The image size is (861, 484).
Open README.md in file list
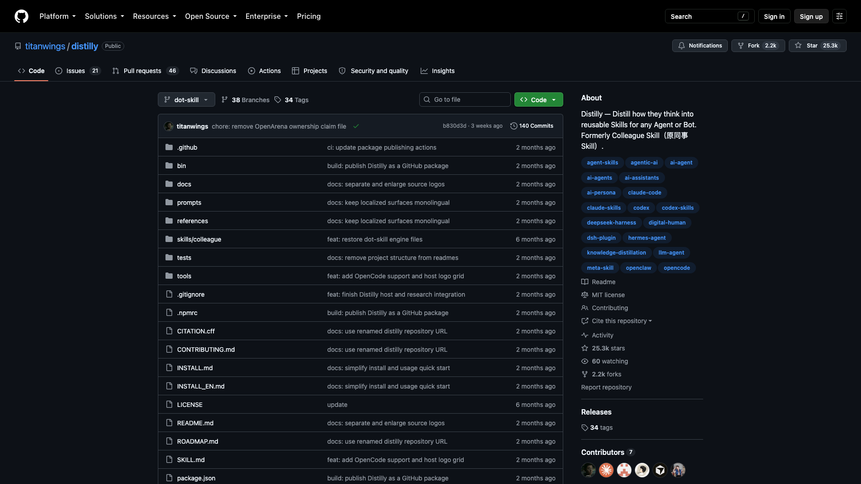click(195, 423)
